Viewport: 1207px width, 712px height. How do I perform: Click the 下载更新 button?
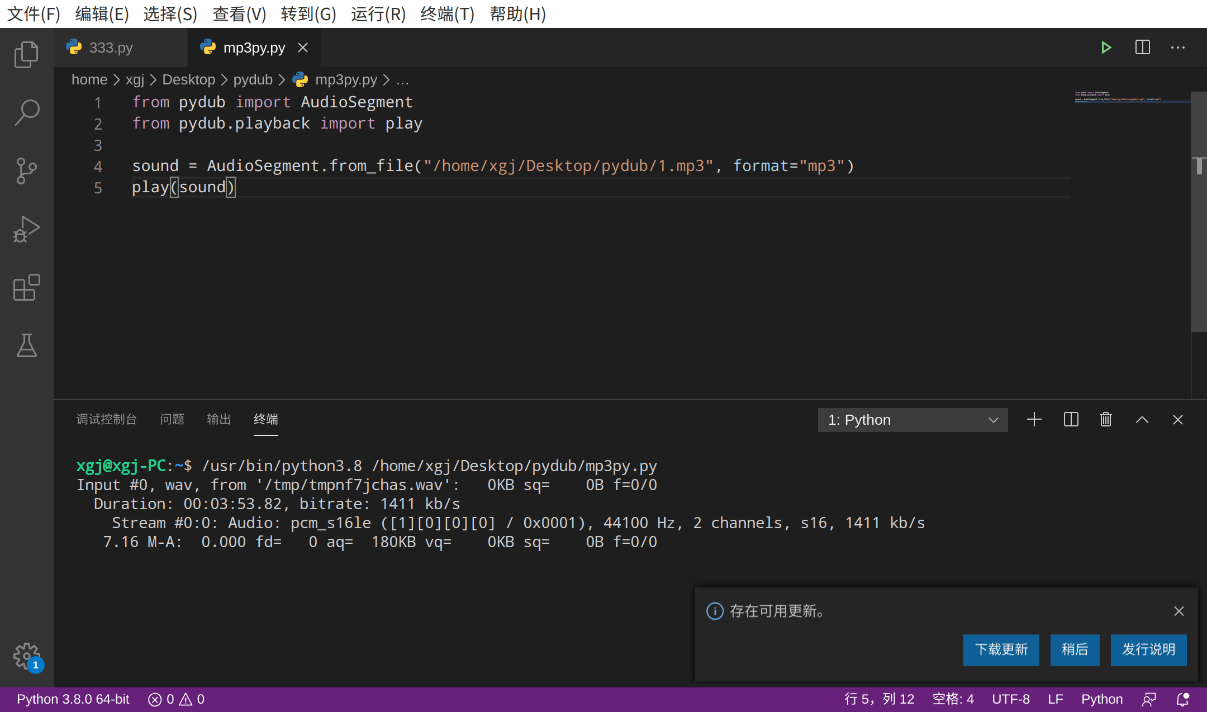click(1001, 649)
